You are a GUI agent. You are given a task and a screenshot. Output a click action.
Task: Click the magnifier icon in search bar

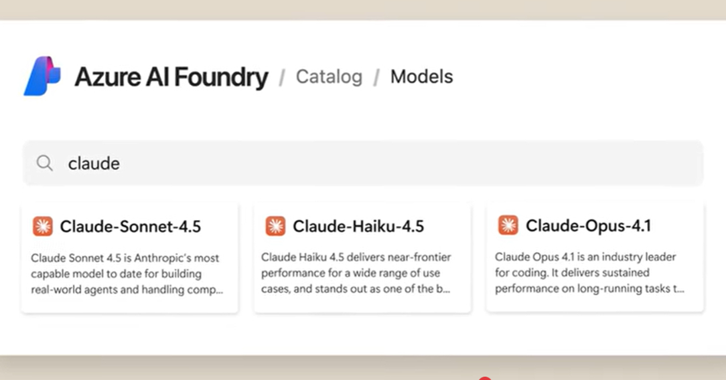coord(45,163)
